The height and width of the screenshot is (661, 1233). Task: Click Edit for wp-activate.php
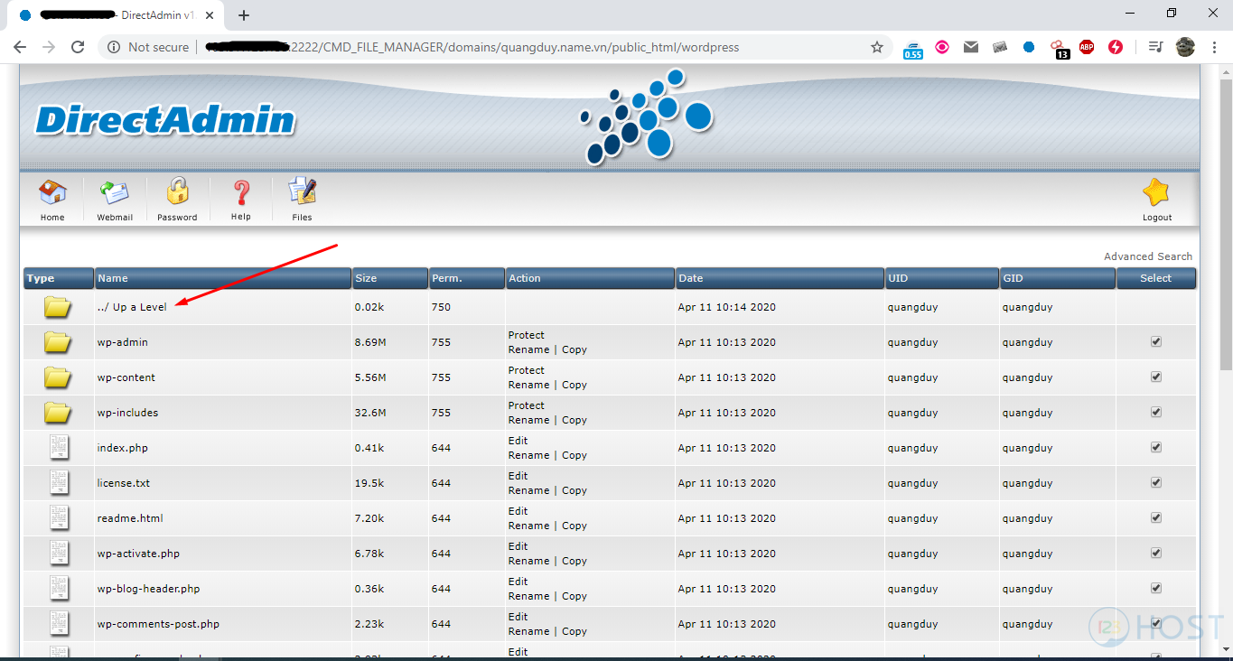tap(518, 546)
